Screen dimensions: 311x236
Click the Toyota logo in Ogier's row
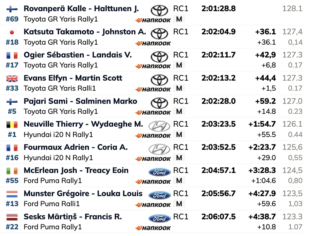point(160,57)
